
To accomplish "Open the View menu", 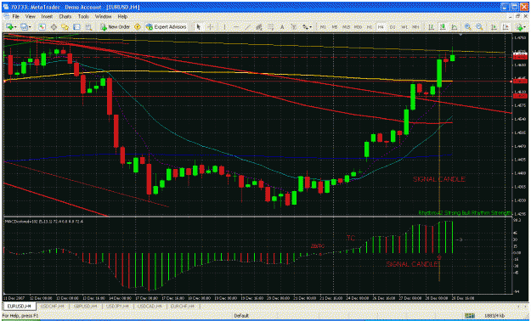I will coord(30,16).
